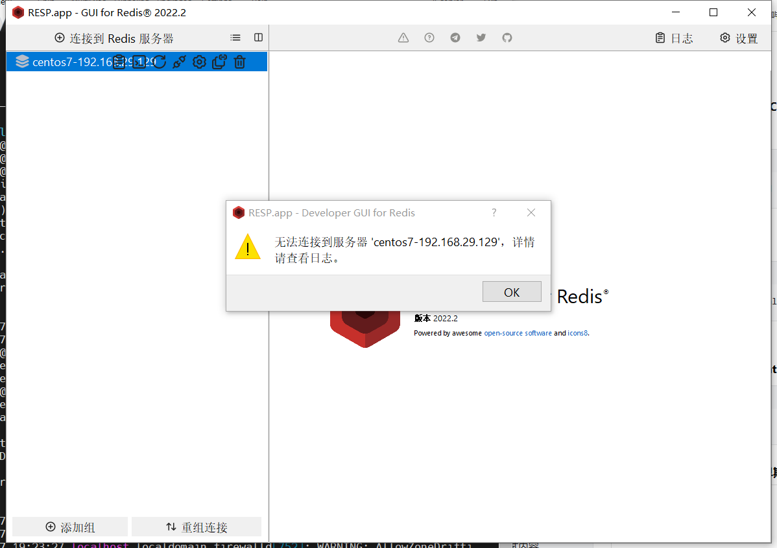
Task: Minimize the RESP.app window
Action: tap(676, 12)
